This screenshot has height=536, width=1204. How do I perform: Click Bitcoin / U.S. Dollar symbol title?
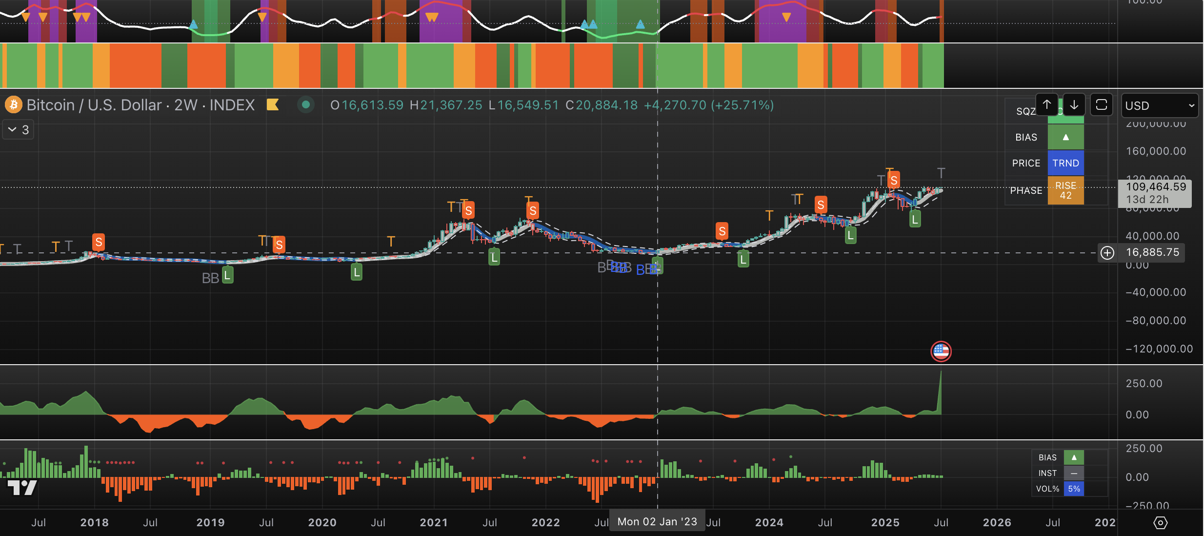(x=94, y=105)
